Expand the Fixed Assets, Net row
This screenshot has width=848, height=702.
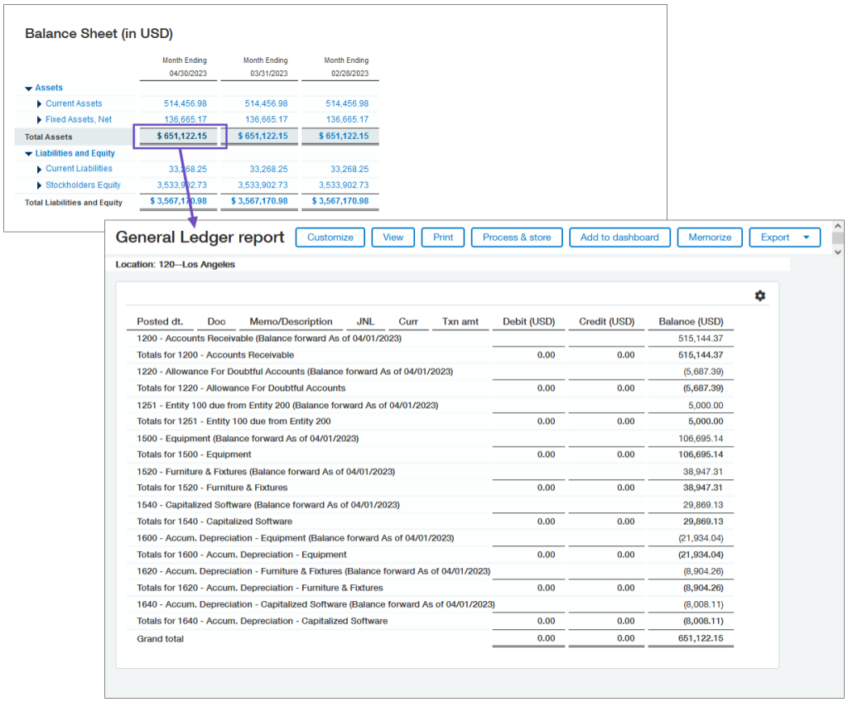(40, 119)
